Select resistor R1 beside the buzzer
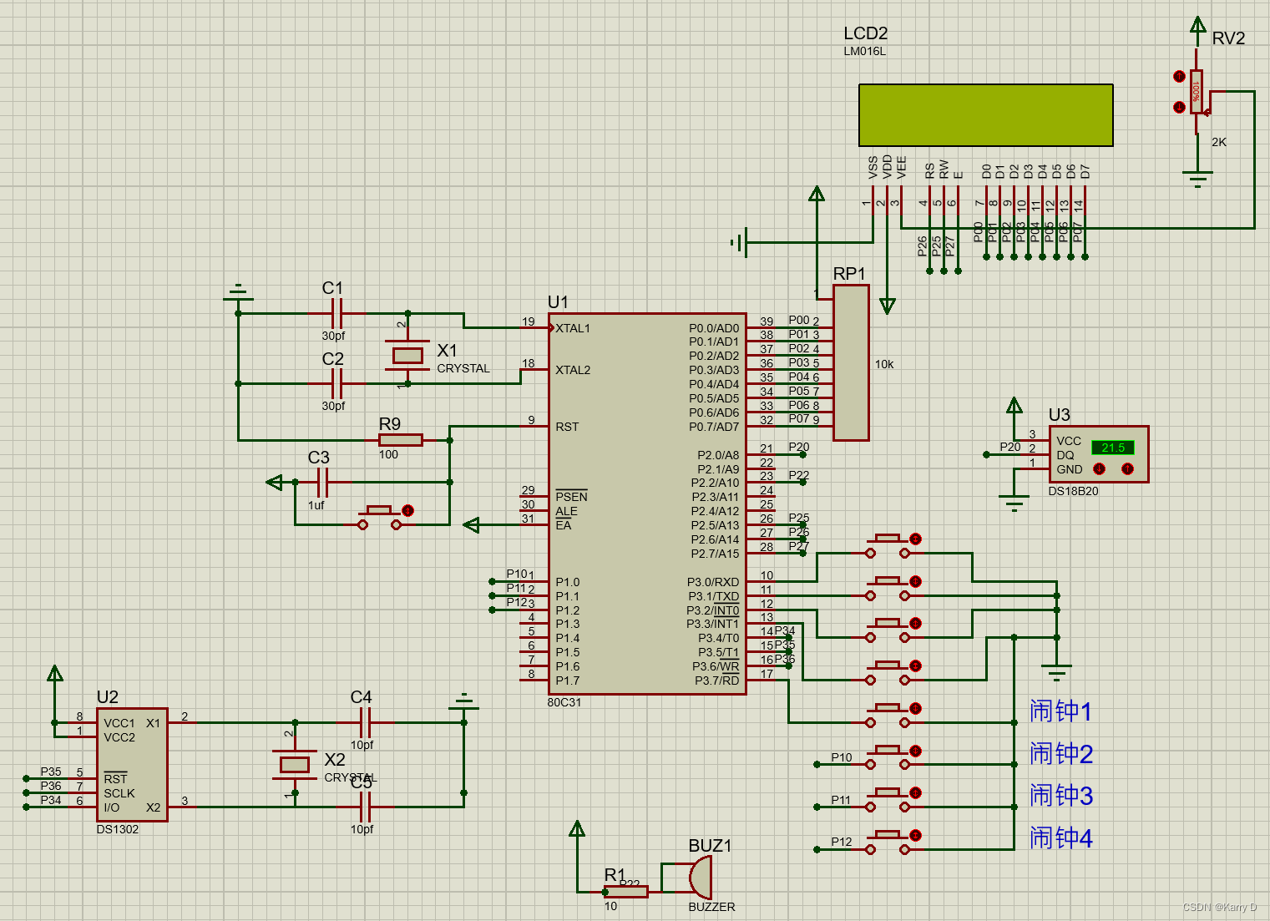 (x=626, y=892)
